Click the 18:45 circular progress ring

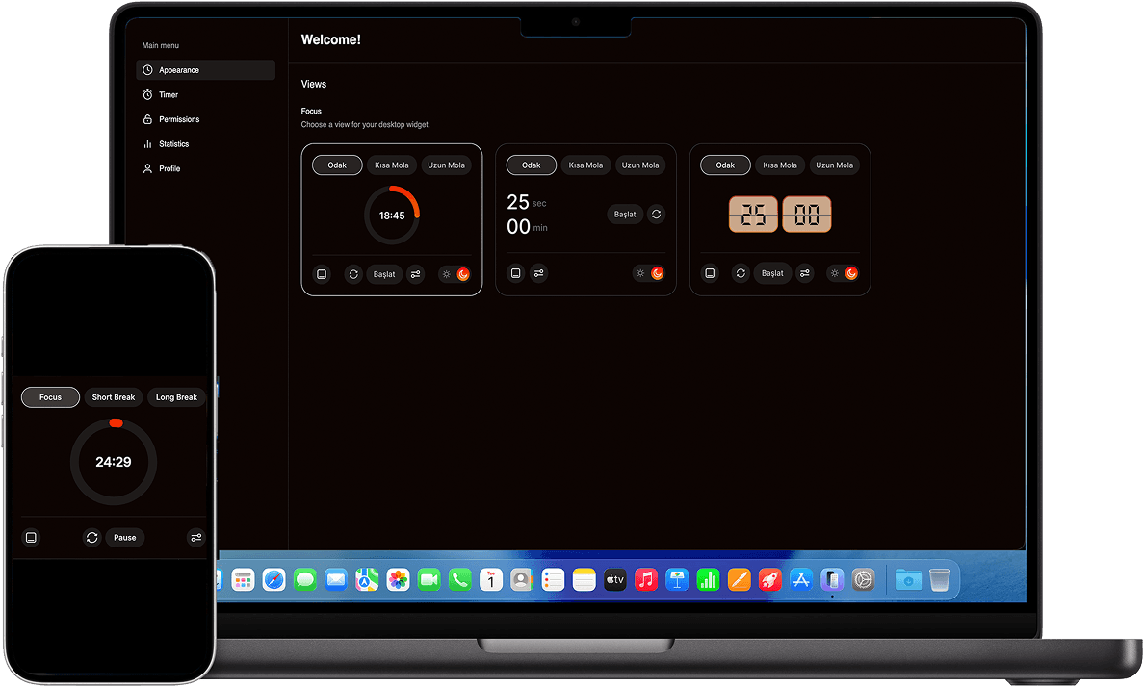[392, 216]
